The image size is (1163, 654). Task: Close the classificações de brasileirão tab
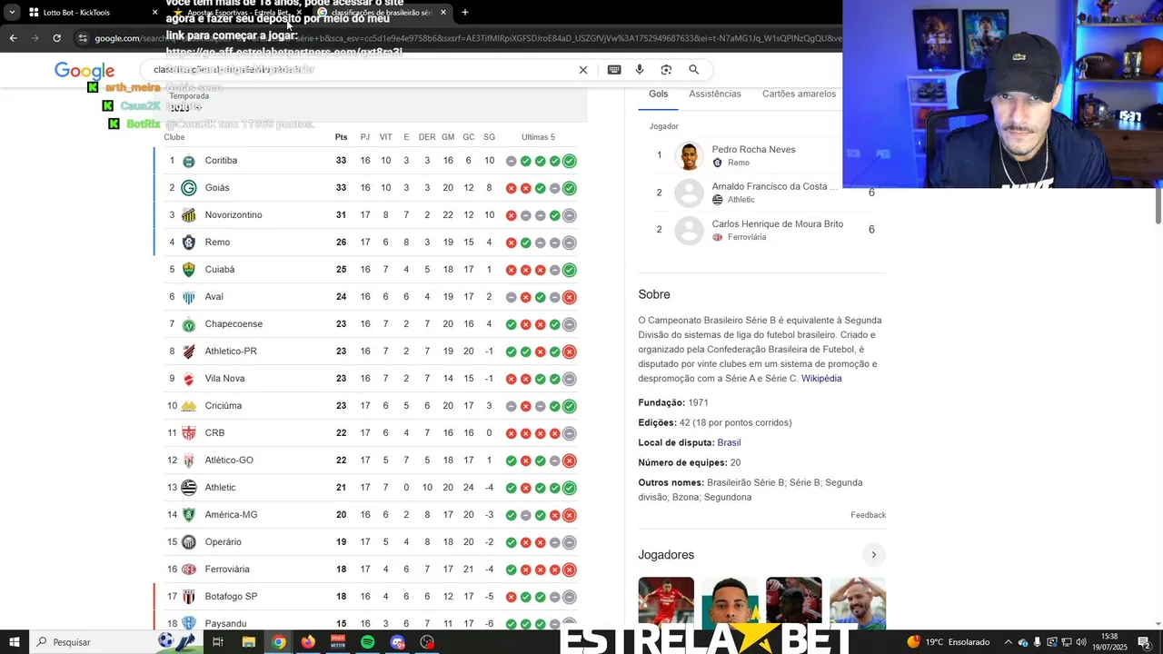[442, 13]
